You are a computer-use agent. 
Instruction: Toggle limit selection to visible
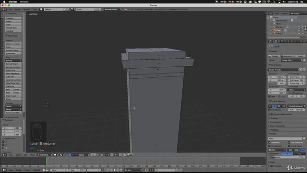click(102, 155)
